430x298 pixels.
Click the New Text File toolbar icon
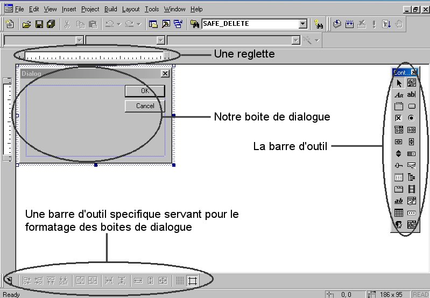pos(10,24)
